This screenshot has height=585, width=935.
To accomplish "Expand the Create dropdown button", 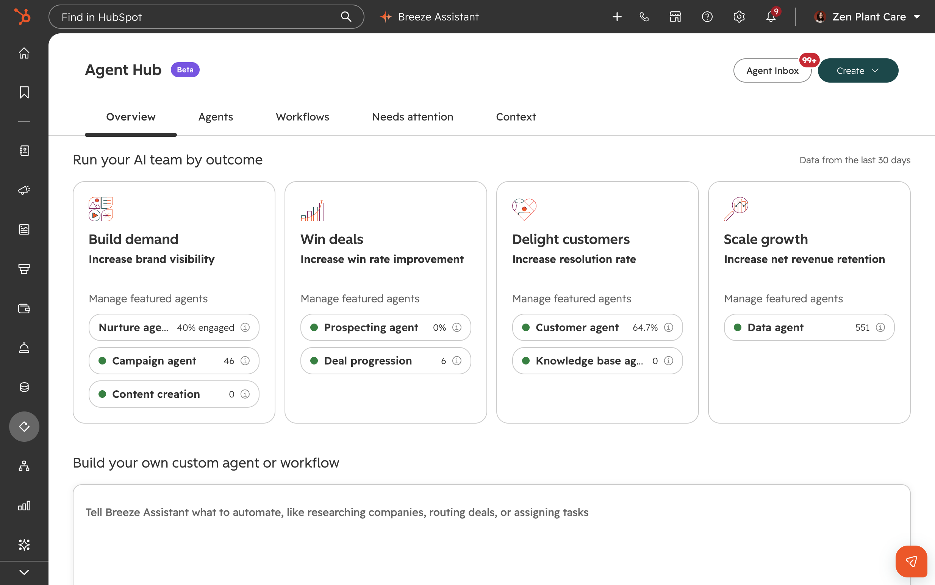I will (858, 70).
